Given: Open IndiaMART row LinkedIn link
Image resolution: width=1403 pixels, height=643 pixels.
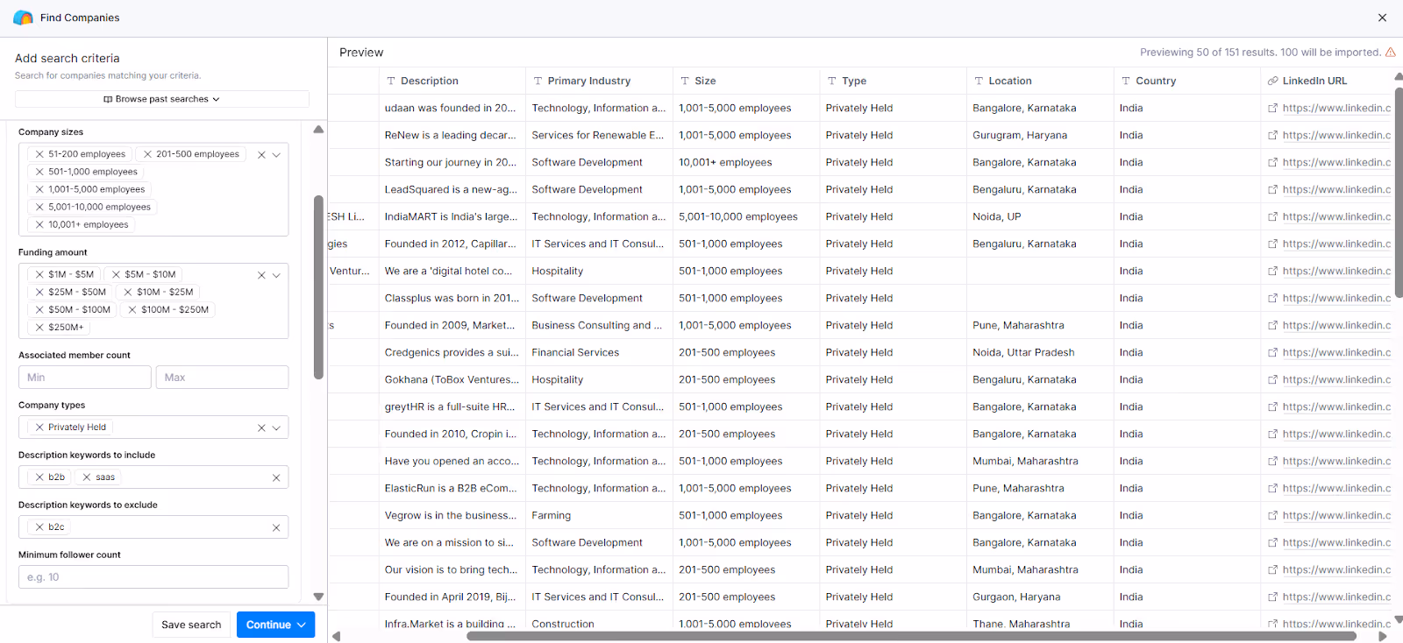Looking at the screenshot, I should pyautogui.click(x=1336, y=217).
